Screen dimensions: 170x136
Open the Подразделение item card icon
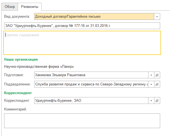[157, 84]
